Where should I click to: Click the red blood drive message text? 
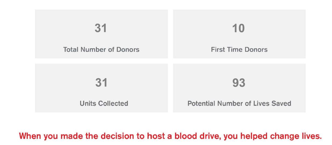(x=170, y=136)
